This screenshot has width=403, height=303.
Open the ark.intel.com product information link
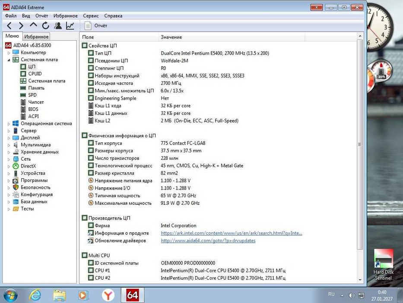[x=231, y=233]
